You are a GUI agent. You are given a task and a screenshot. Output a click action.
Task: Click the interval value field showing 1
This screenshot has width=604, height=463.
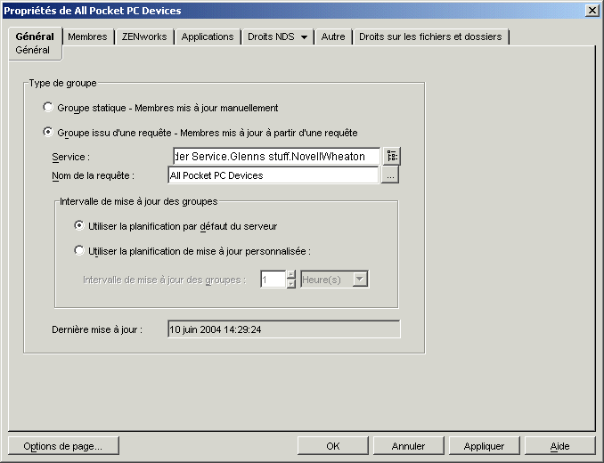coord(273,280)
